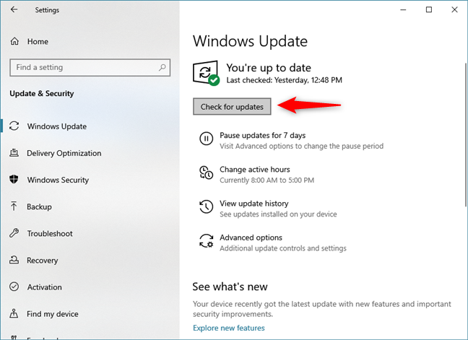Viewport: 468px width, 340px height.
Task: Click the Explore new features link
Action: 229,328
